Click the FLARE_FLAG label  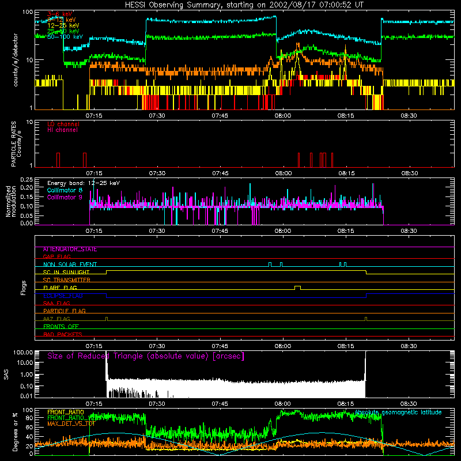60,288
